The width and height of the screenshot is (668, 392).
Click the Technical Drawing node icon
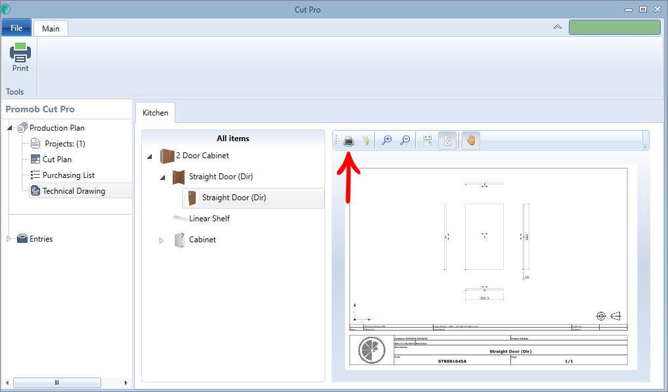point(35,191)
